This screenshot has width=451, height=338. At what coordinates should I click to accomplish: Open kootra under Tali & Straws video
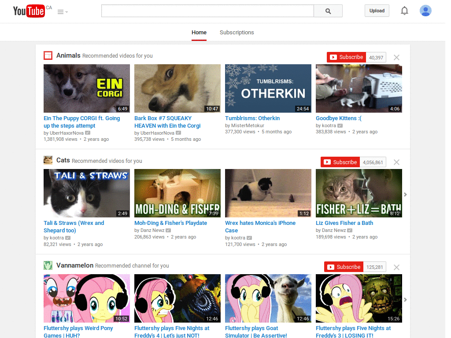tap(57, 238)
